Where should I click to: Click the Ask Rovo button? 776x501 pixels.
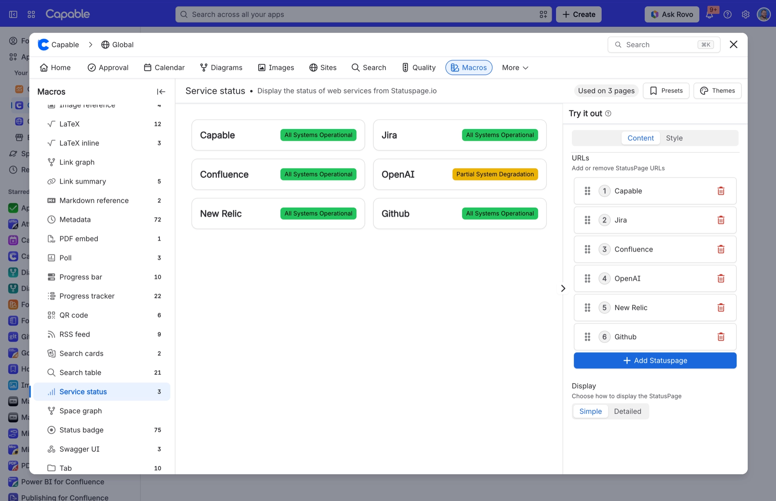coord(672,14)
